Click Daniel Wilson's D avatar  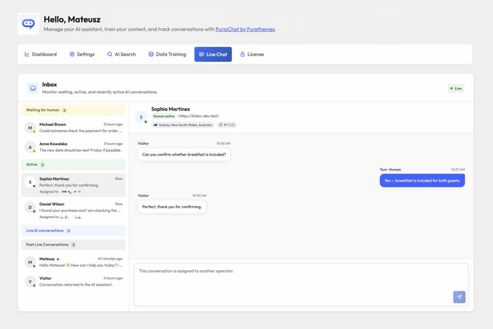point(30,207)
